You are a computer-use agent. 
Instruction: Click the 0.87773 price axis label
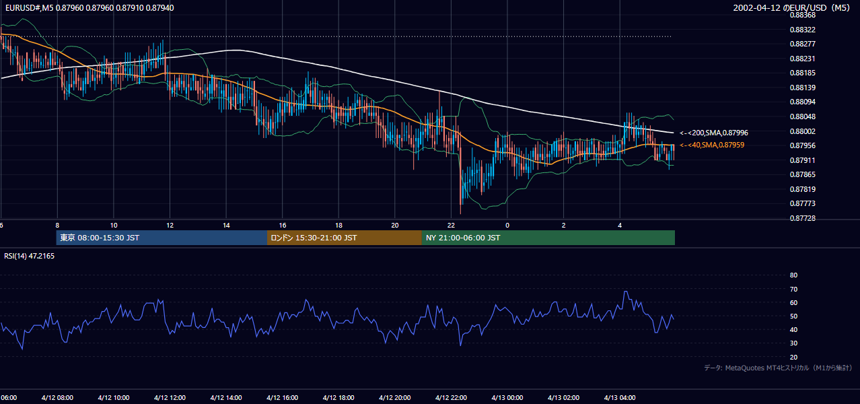tap(802, 203)
